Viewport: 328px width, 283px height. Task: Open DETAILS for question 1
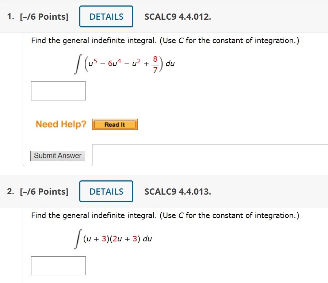[x=106, y=16]
